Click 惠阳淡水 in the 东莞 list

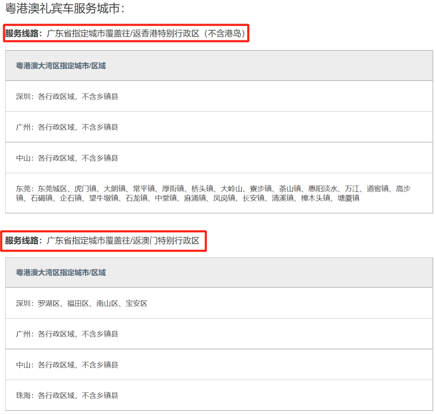(321, 189)
